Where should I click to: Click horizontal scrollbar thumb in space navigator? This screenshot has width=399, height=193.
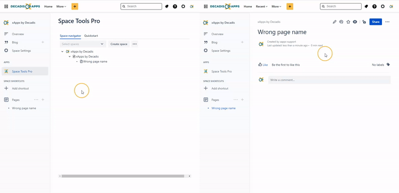123,176
